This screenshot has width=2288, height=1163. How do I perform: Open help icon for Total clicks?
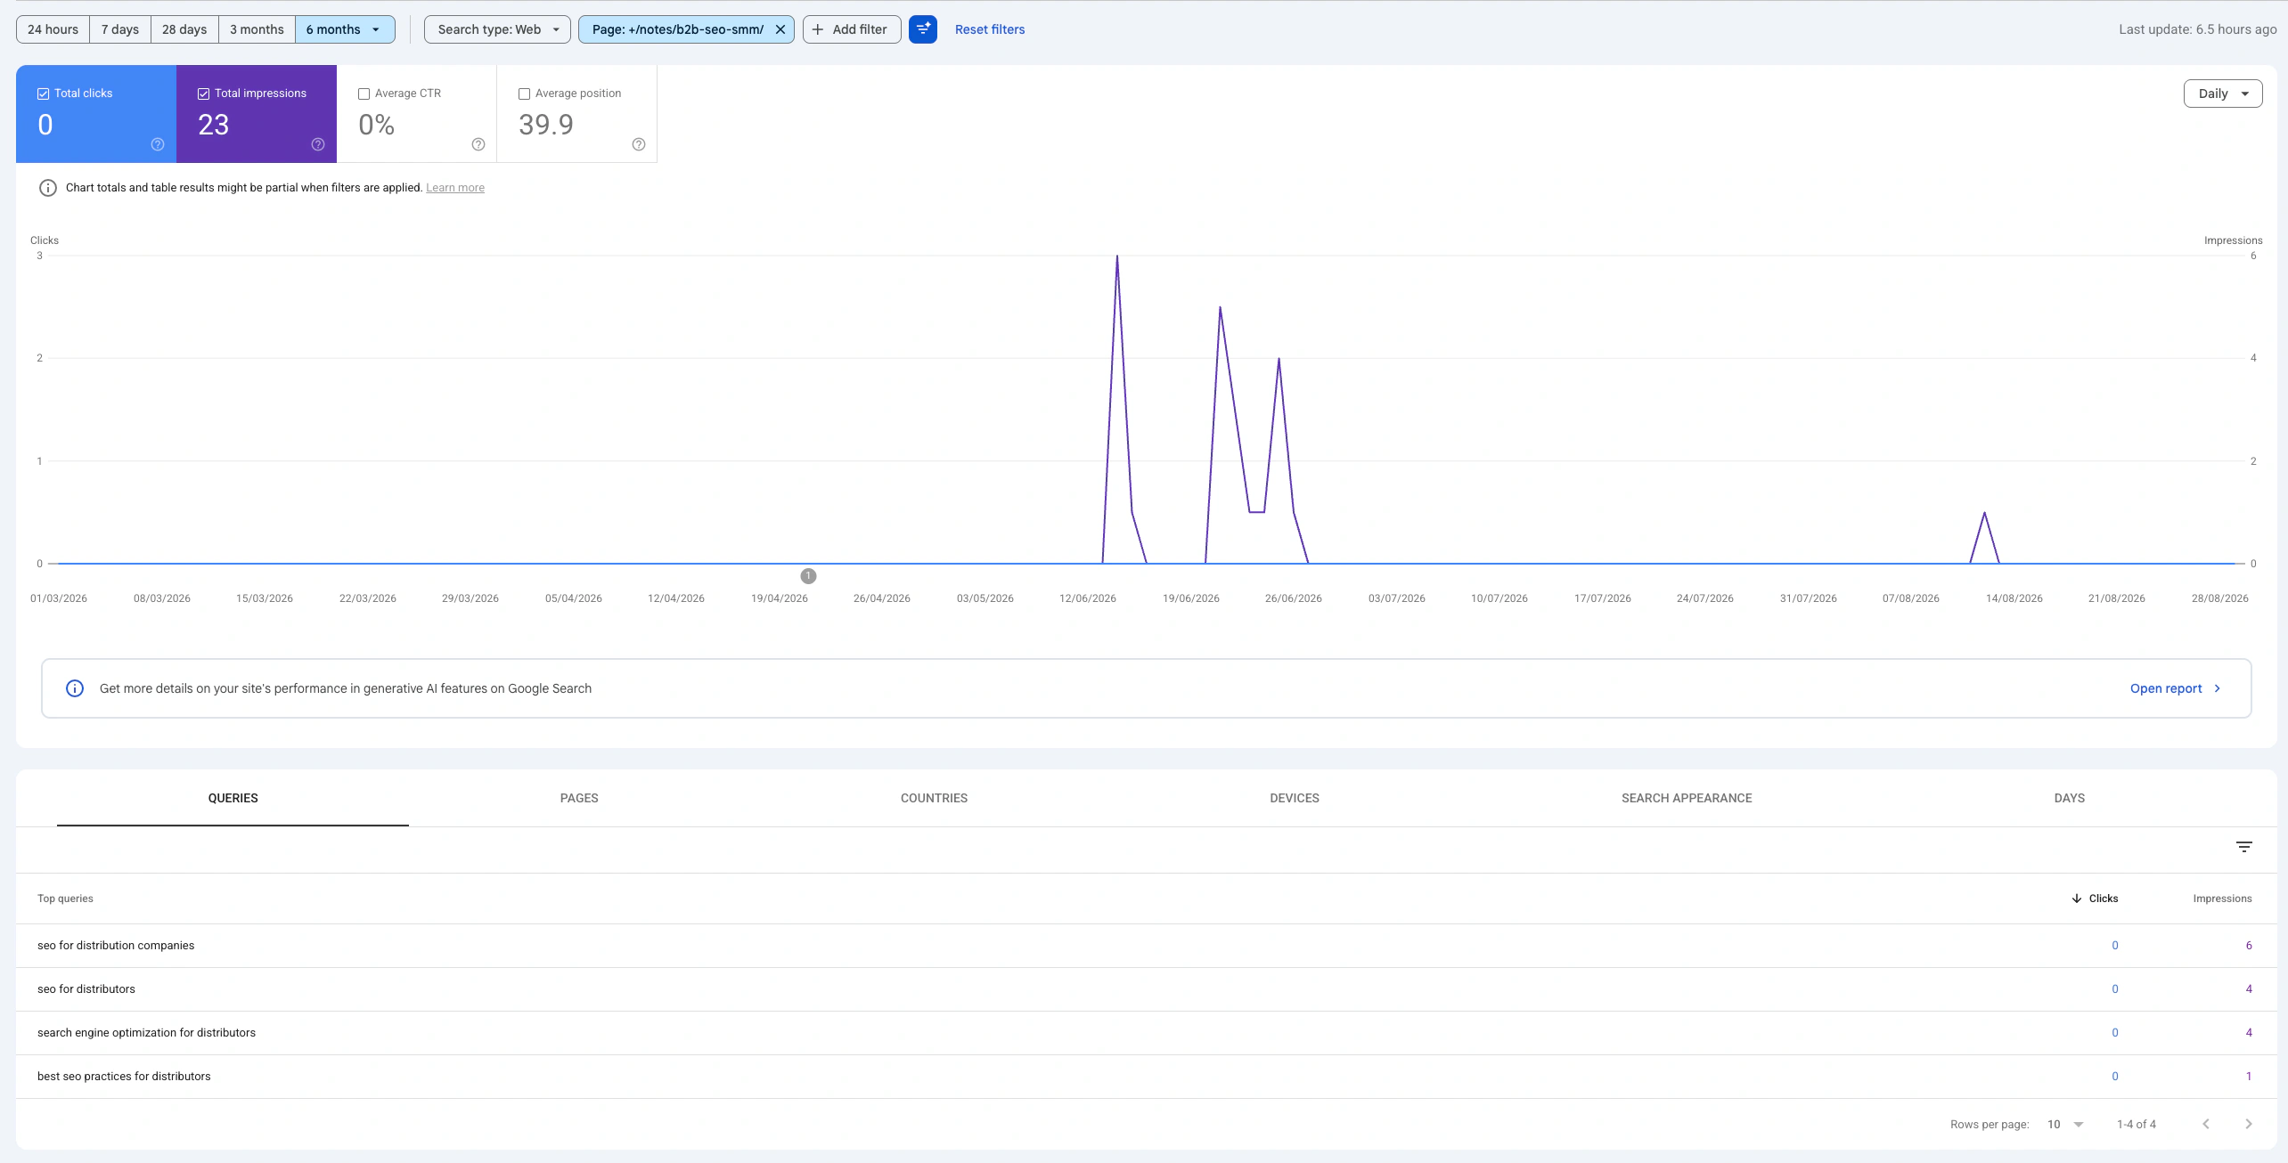158,144
